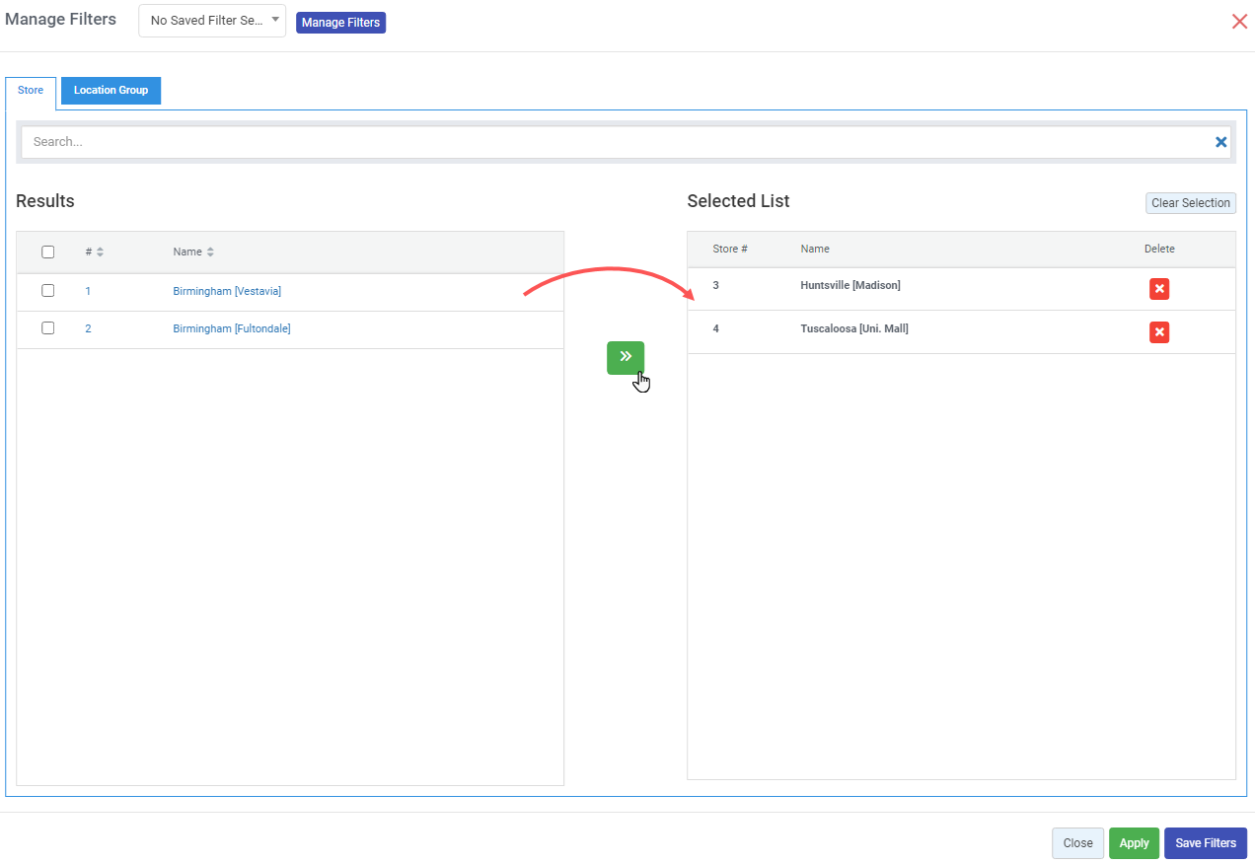The width and height of the screenshot is (1255, 864).
Task: Sort results by the Name column arrows
Action: pos(209,252)
